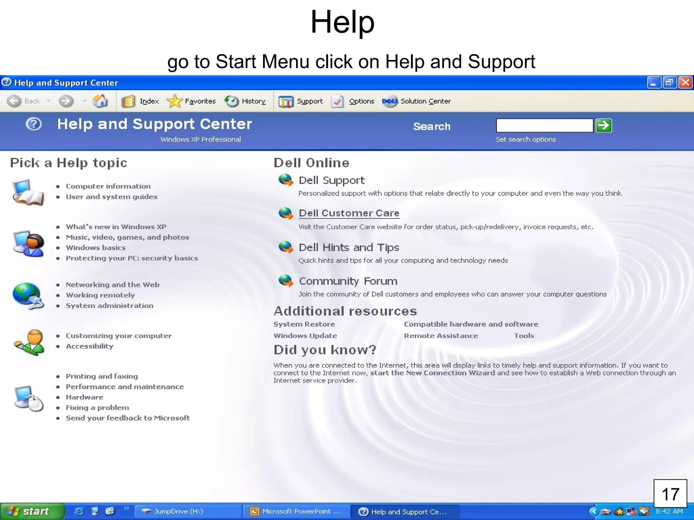Click the computer and book topic icon
This screenshot has width=694, height=520.
28,192
